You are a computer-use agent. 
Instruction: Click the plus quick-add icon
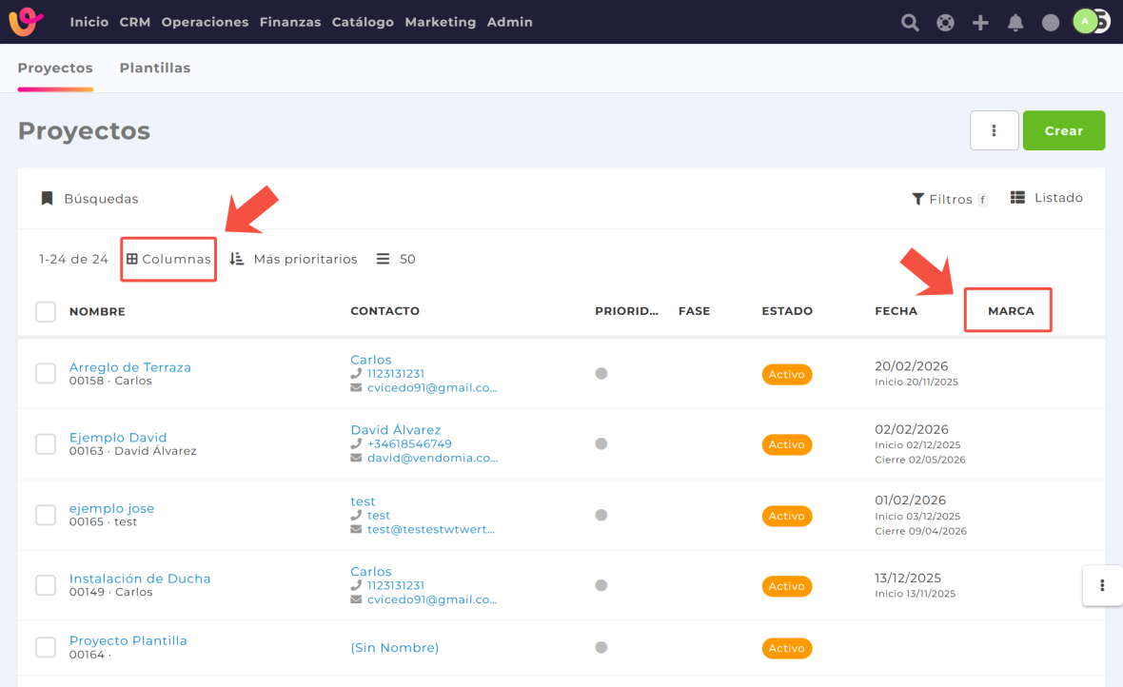(x=980, y=23)
